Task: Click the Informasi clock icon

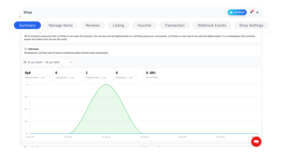Action: 26,49
